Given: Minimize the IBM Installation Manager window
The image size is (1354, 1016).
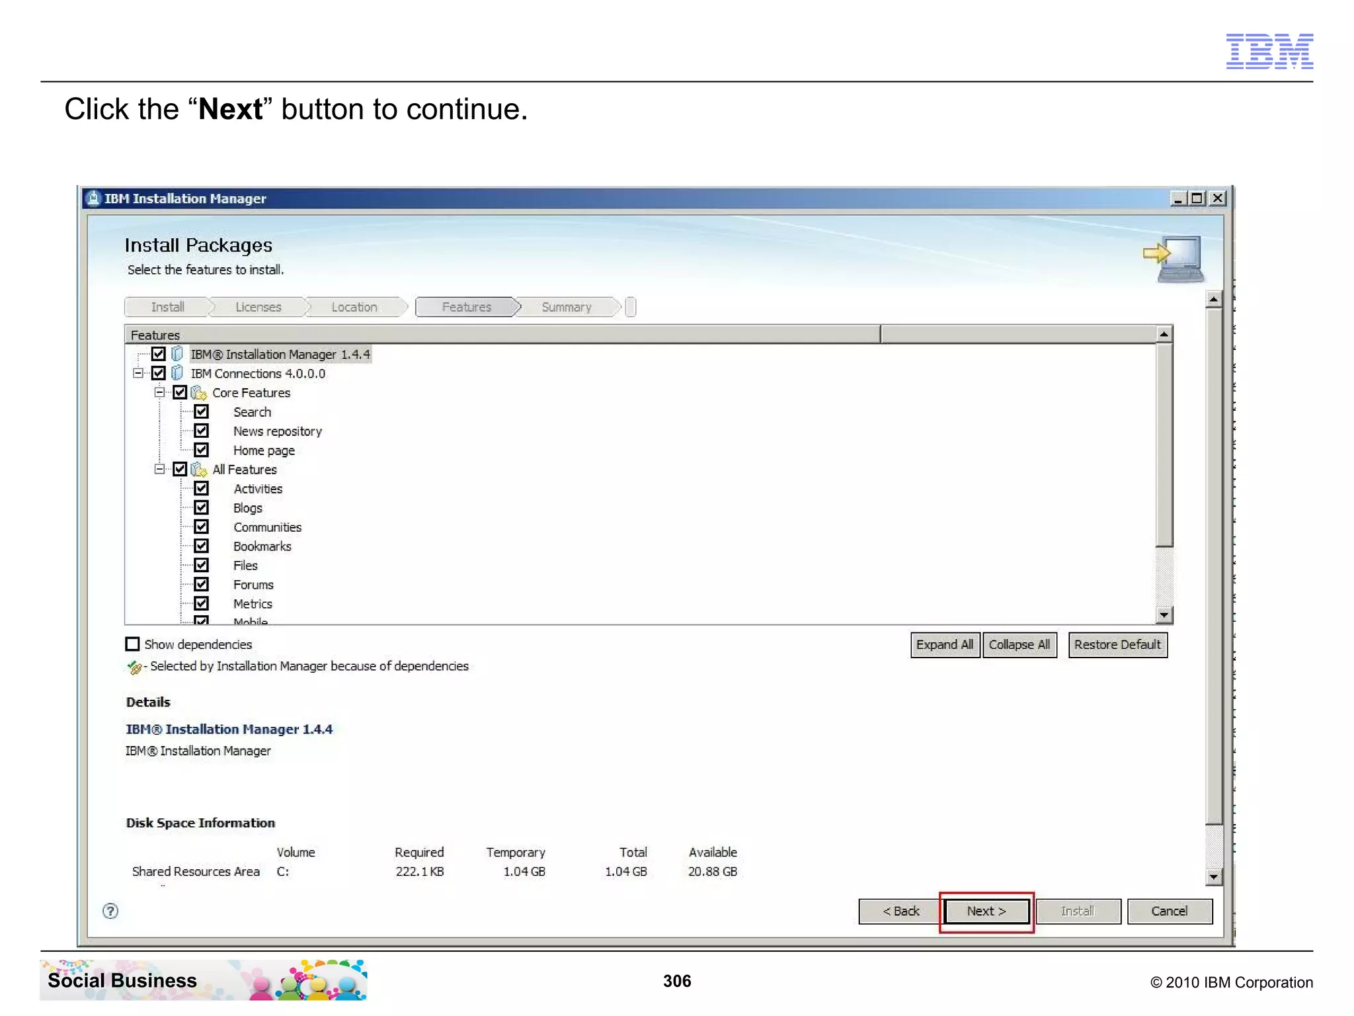Looking at the screenshot, I should [x=1178, y=198].
